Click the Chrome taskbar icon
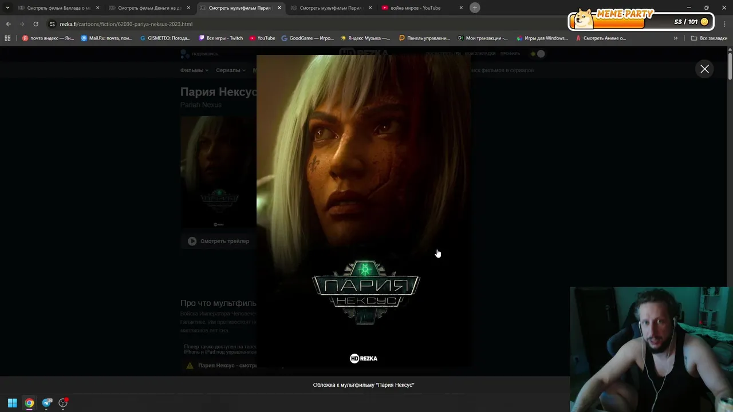This screenshot has width=733, height=412. point(29,403)
